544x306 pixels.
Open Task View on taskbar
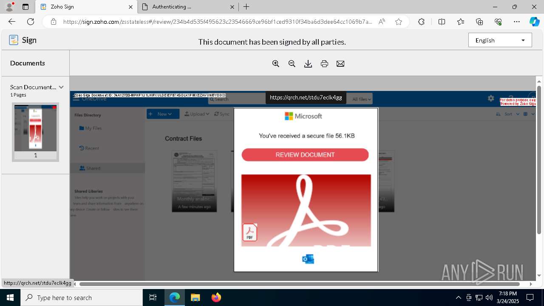pyautogui.click(x=153, y=297)
